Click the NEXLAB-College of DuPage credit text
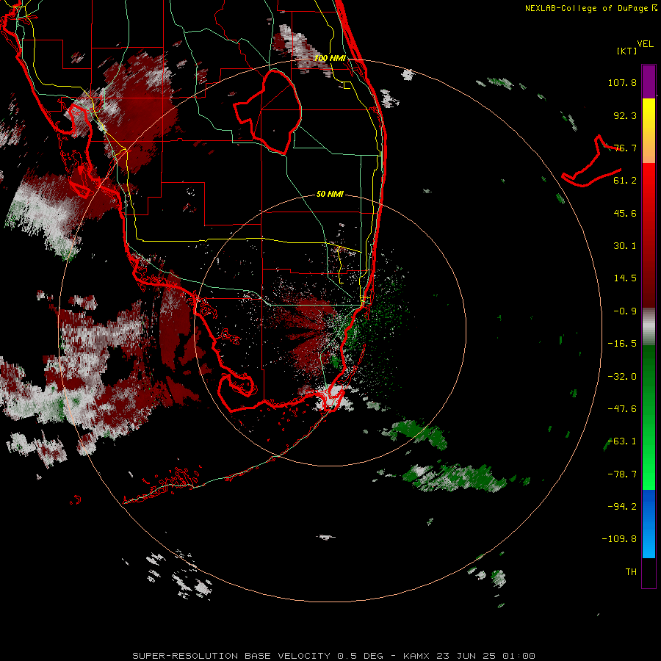Screen dimensions: 661x661 point(591,8)
